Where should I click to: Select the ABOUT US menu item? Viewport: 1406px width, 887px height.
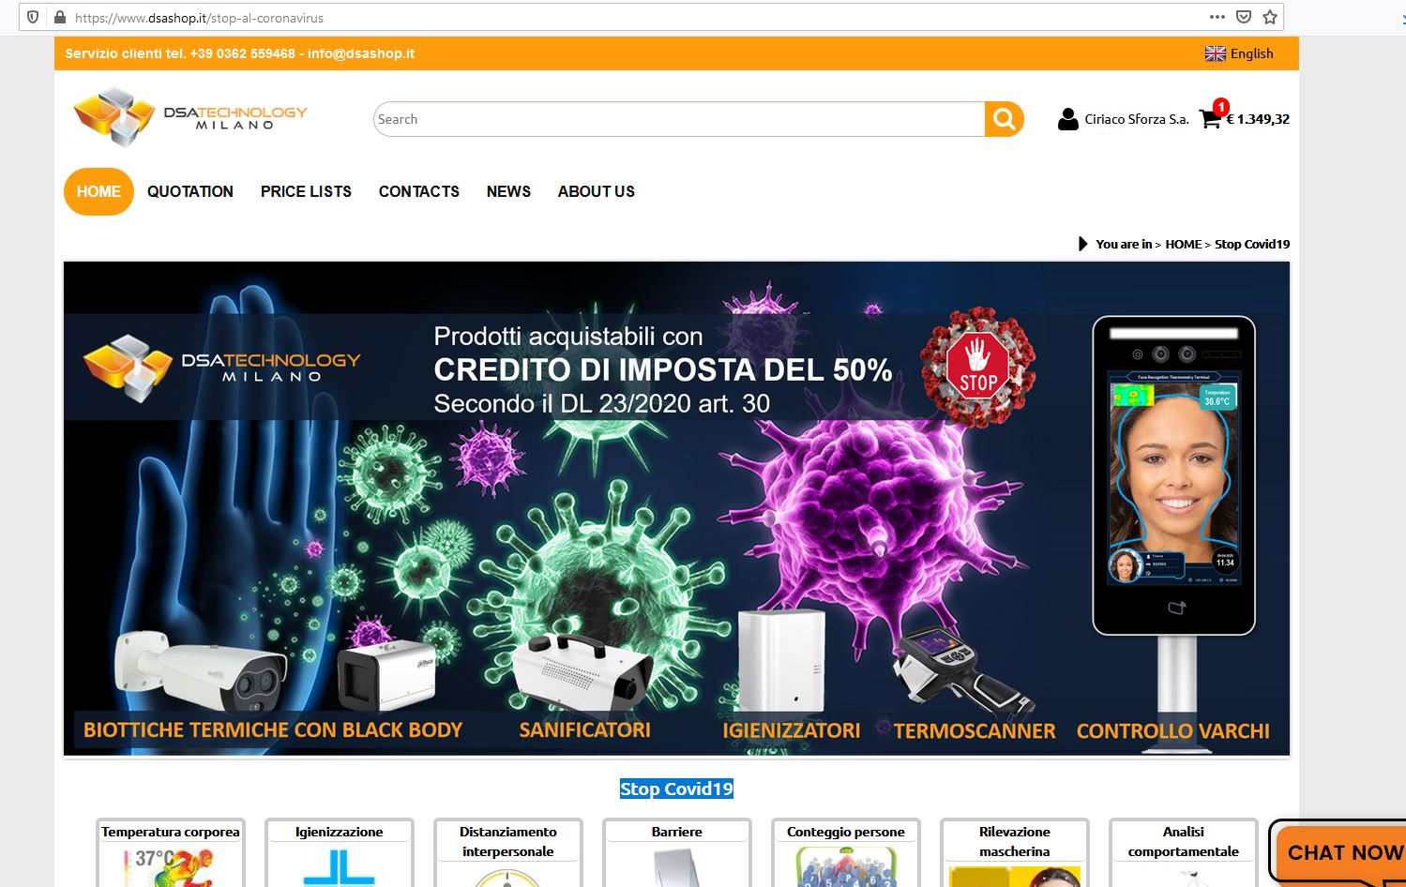597,191
